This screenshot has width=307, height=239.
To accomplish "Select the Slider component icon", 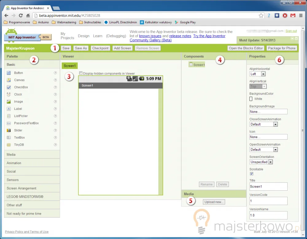I will pos(9,130).
